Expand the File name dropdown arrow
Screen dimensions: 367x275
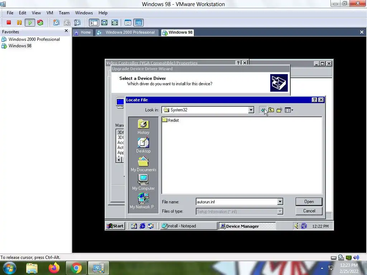pyautogui.click(x=280, y=202)
